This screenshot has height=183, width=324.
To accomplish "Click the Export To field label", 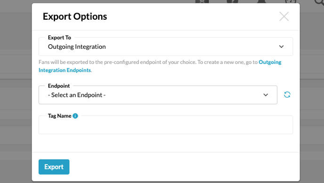I will [59, 38].
